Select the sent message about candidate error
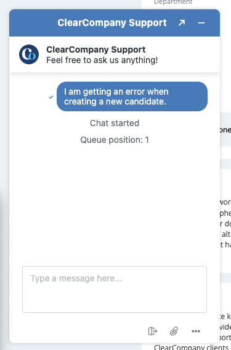 pyautogui.click(x=132, y=96)
